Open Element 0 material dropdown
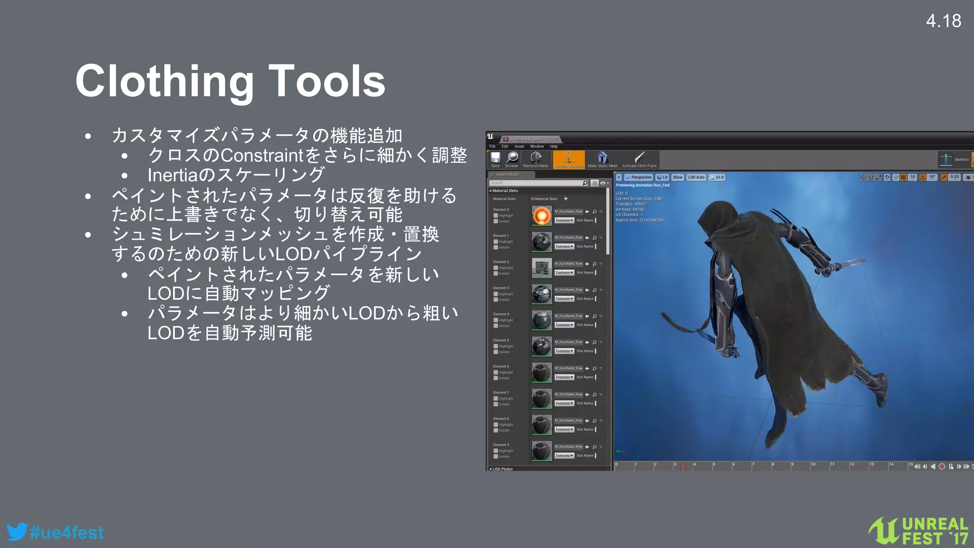Image resolution: width=974 pixels, height=548 pixels. (568, 212)
